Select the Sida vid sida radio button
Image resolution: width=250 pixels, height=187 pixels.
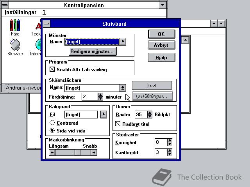tap(52, 131)
